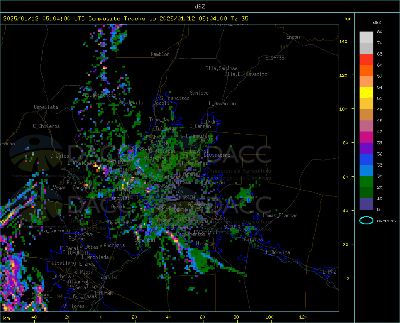The height and width of the screenshot is (323, 400).
Task: Click the Anchoris map label
Action: 114,245
